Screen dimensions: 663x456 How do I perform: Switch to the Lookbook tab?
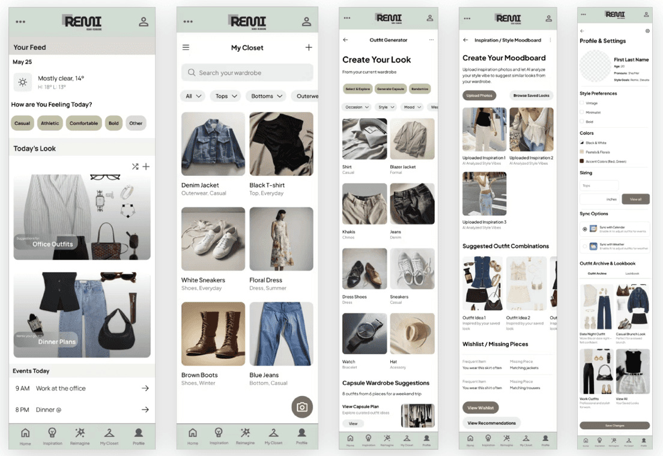[x=632, y=274]
